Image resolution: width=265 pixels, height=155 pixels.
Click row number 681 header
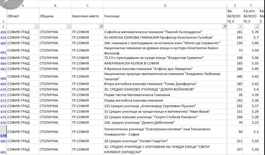coord(3,153)
